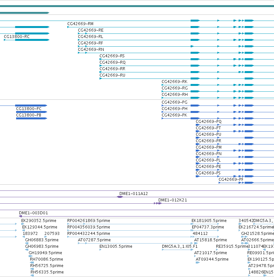Select EST GH06983.5prime
This screenshot has height=277, width=274.
click(42, 246)
